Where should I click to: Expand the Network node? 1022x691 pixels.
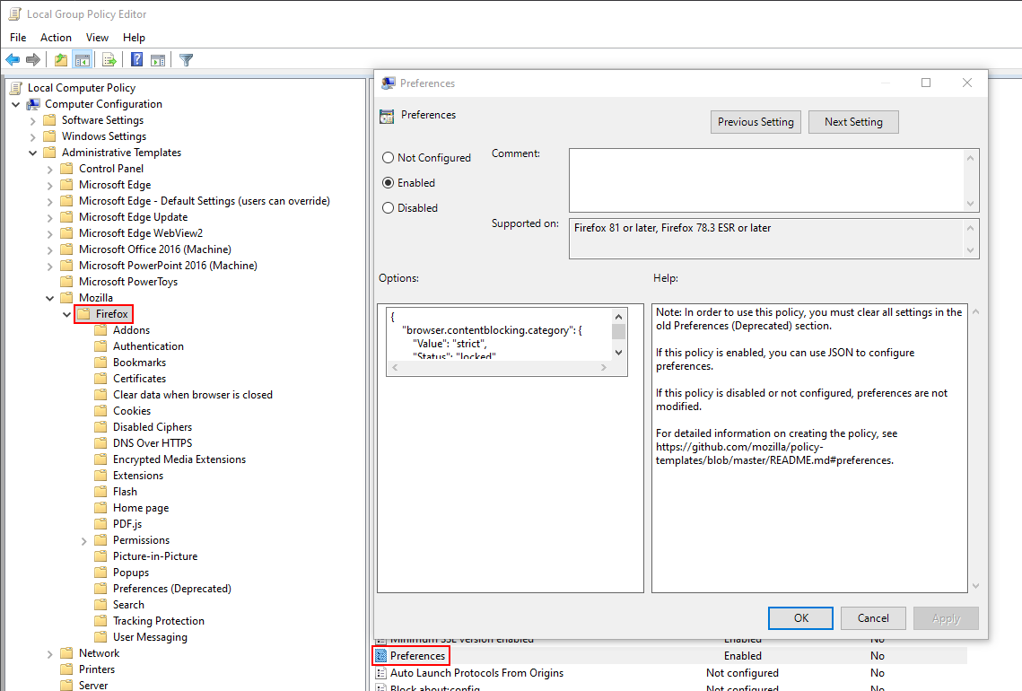click(49, 654)
